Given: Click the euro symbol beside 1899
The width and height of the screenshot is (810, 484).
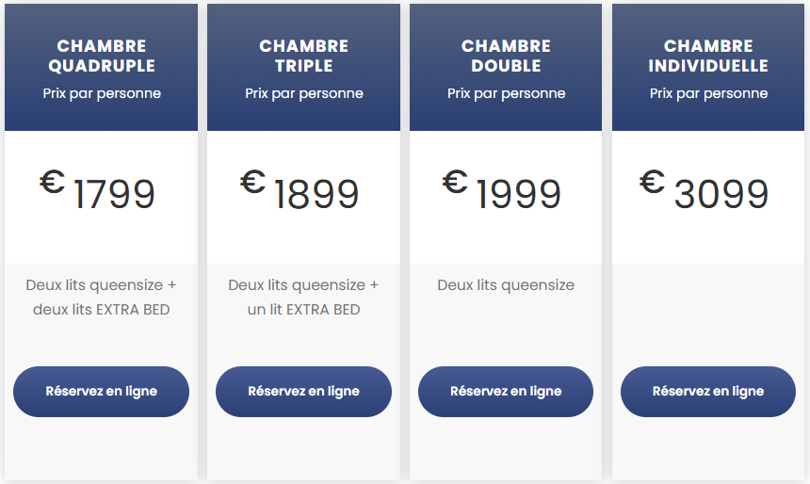Looking at the screenshot, I should click(x=253, y=180).
